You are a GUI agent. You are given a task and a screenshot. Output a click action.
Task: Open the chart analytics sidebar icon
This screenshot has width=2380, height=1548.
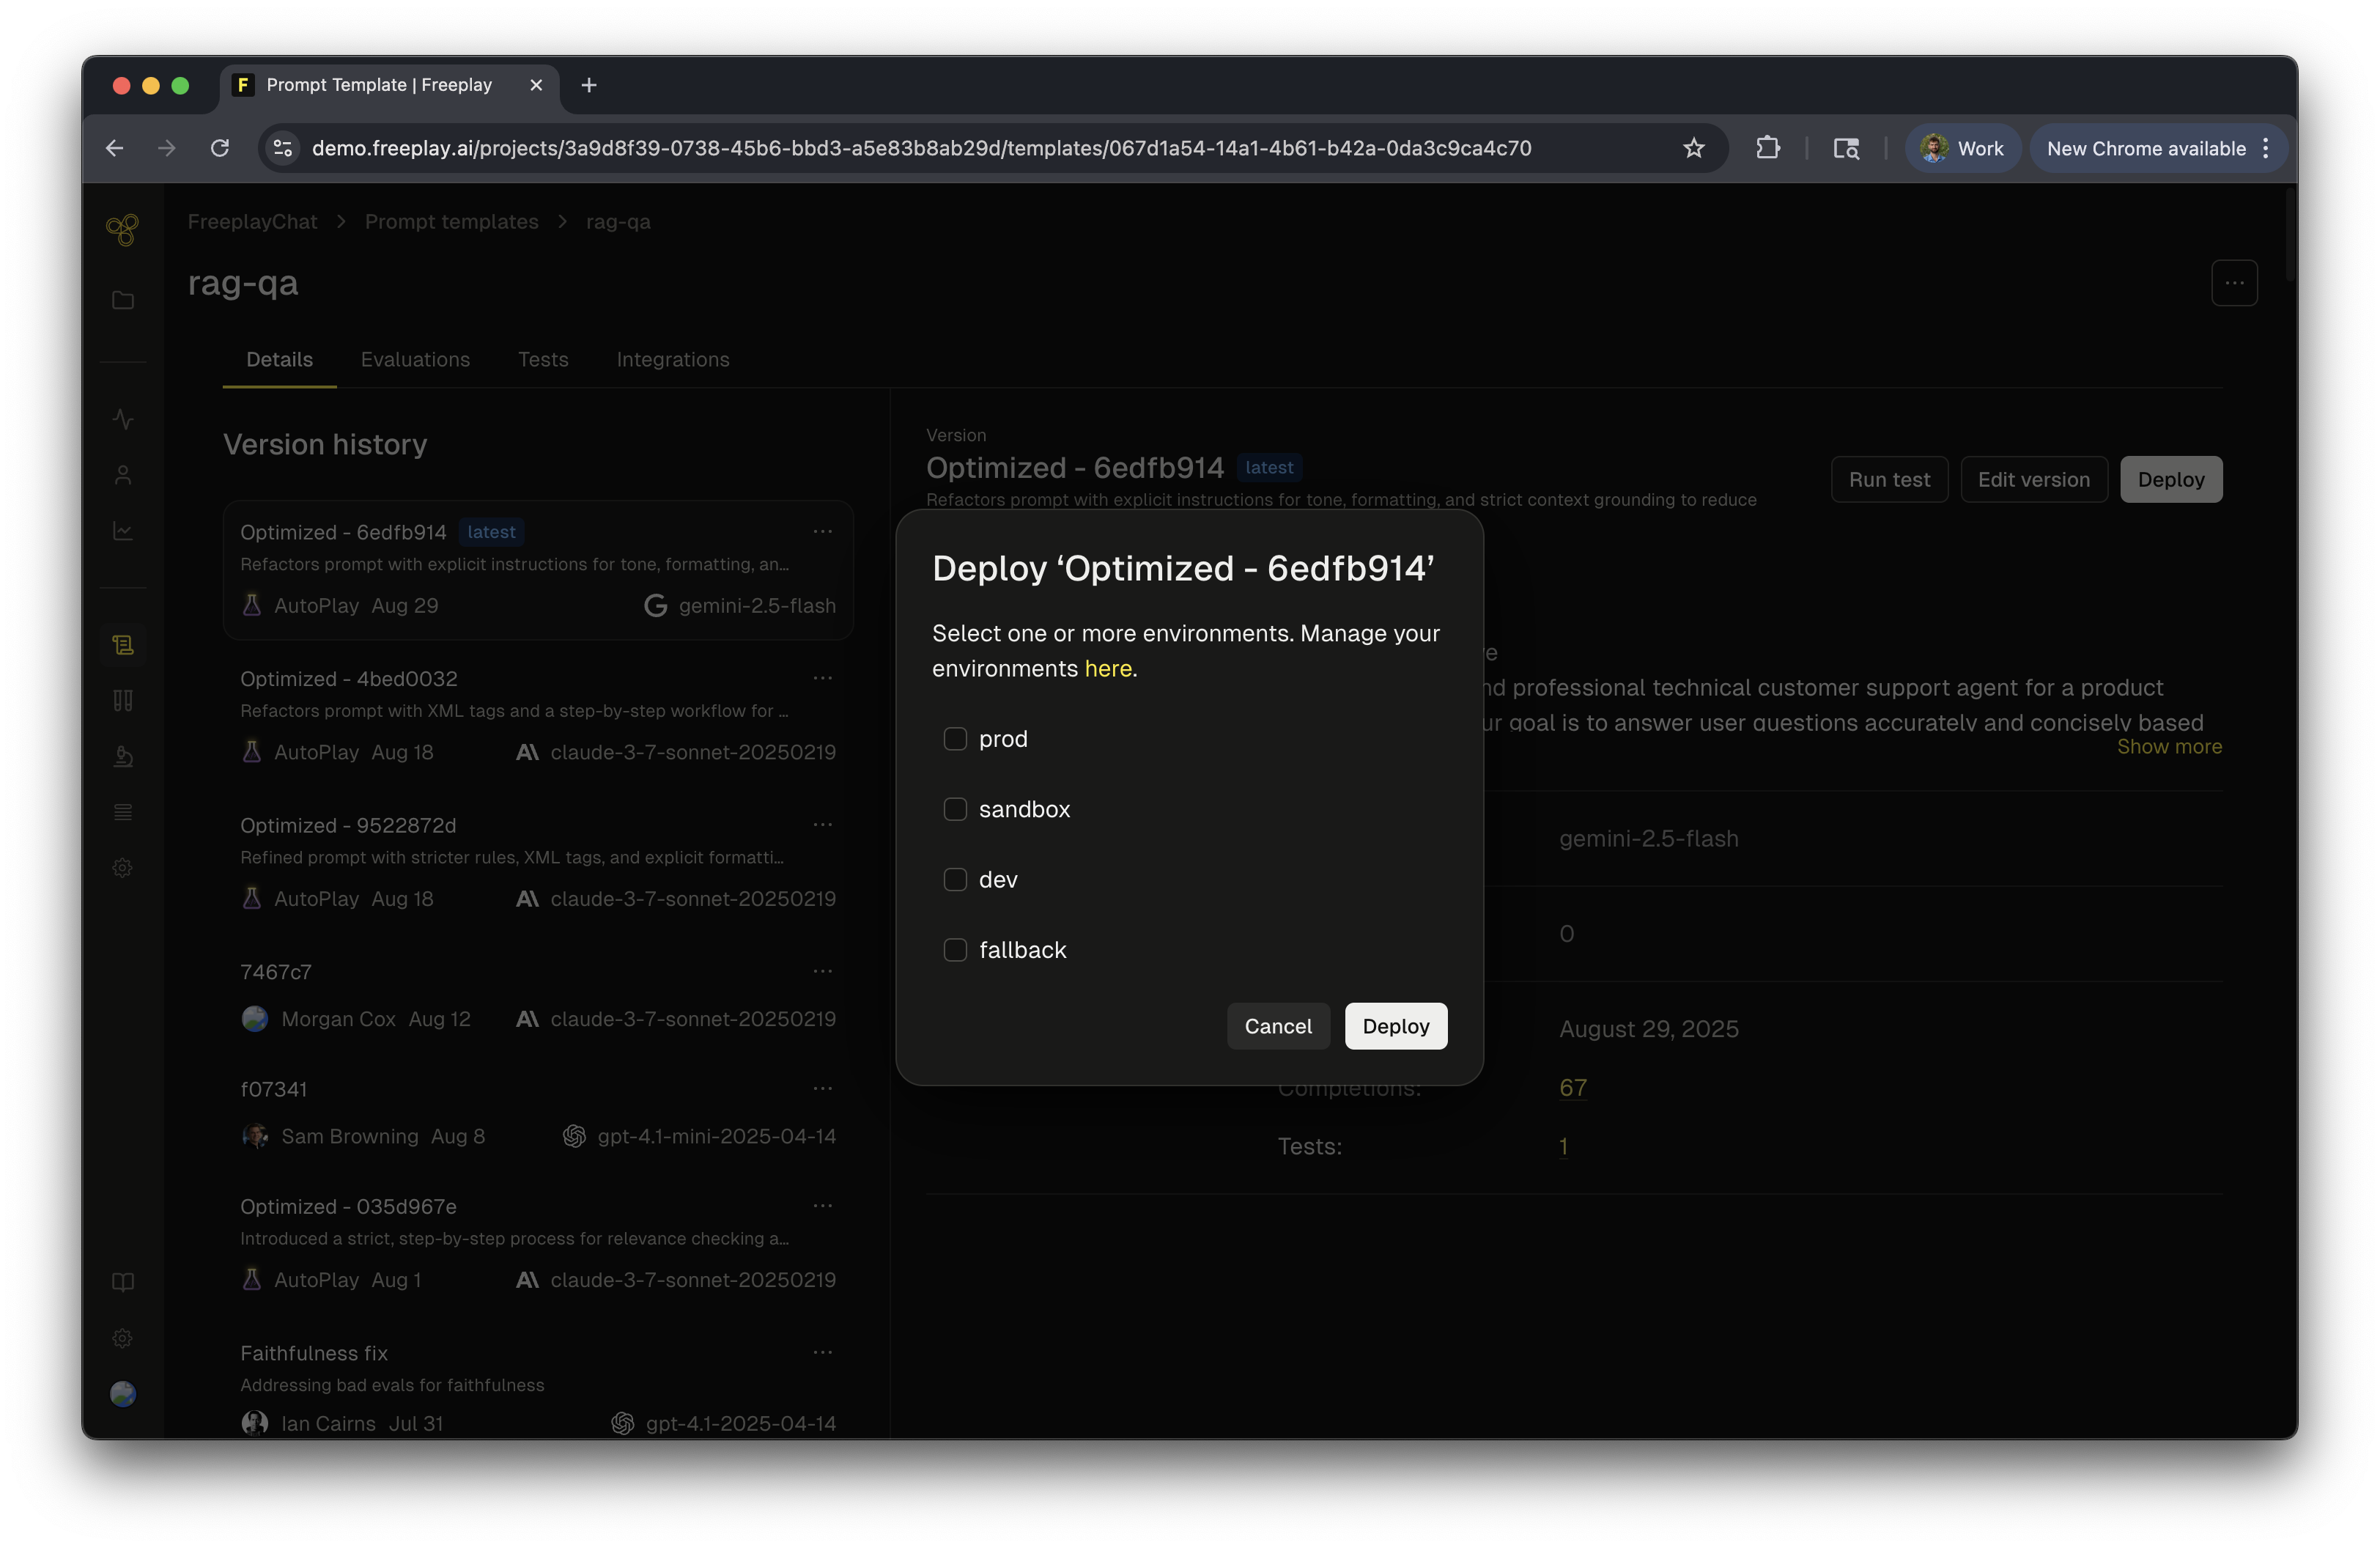123,531
